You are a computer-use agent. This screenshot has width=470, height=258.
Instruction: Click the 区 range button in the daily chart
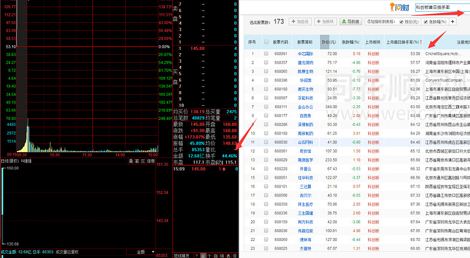(143, 161)
